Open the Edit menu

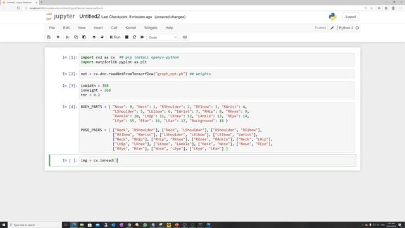coord(66,28)
